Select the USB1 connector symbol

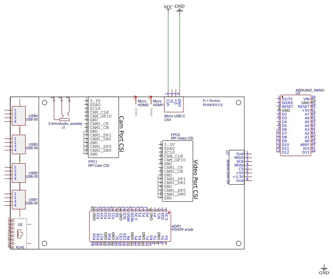pyautogui.click(x=19, y=199)
